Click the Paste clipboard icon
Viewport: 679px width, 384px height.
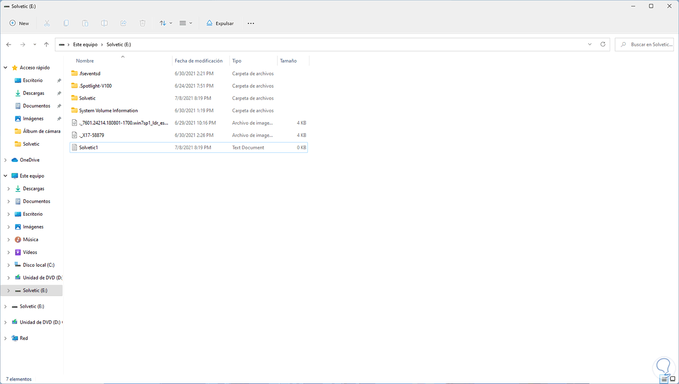85,23
